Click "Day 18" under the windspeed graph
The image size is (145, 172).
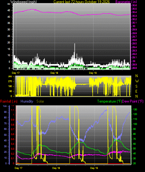pos(54,73)
